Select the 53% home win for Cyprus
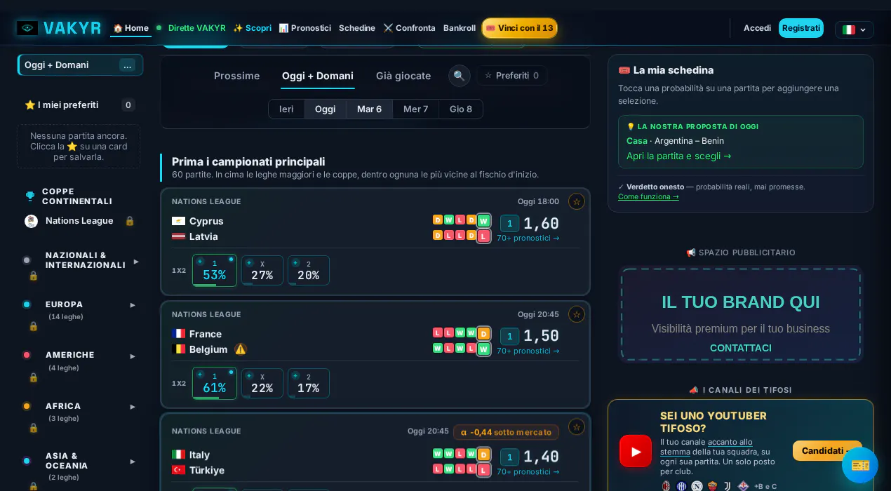 click(x=215, y=270)
